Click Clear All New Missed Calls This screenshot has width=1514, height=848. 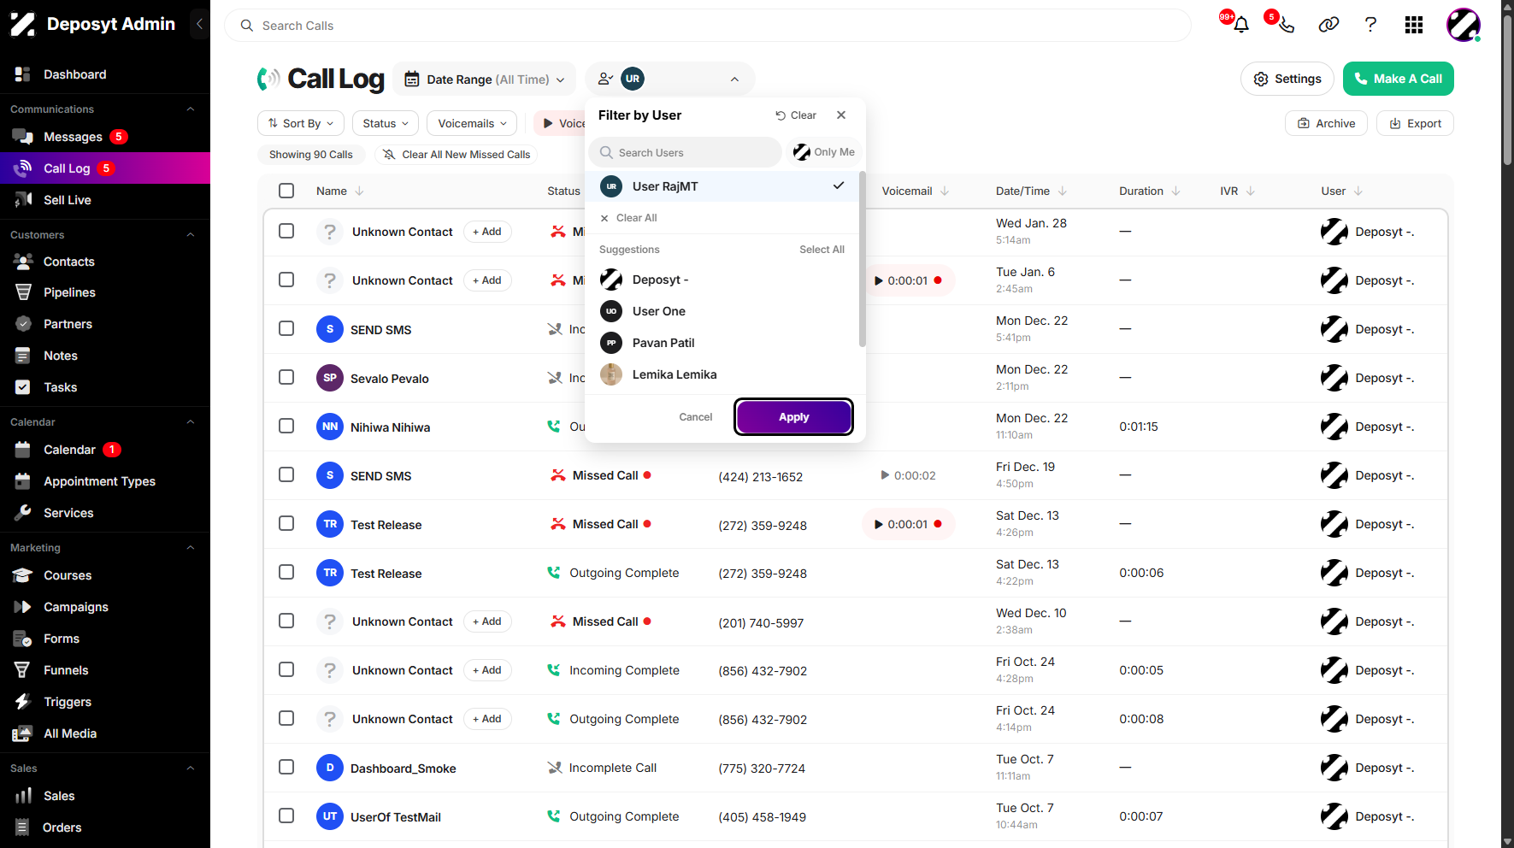457,155
